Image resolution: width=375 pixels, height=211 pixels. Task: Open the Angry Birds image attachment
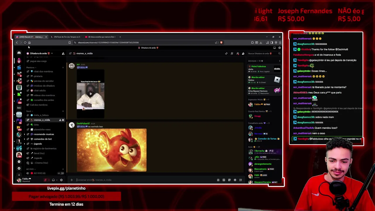click(x=112, y=150)
